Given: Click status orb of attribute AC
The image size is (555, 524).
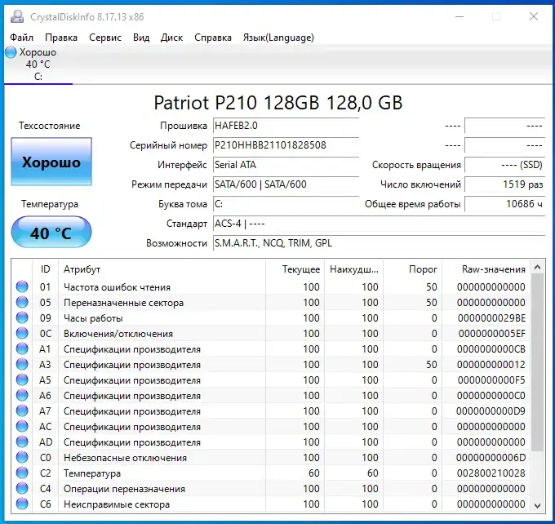Looking at the screenshot, I should pos(22,427).
